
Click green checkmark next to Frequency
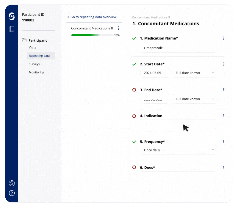pos(134,142)
